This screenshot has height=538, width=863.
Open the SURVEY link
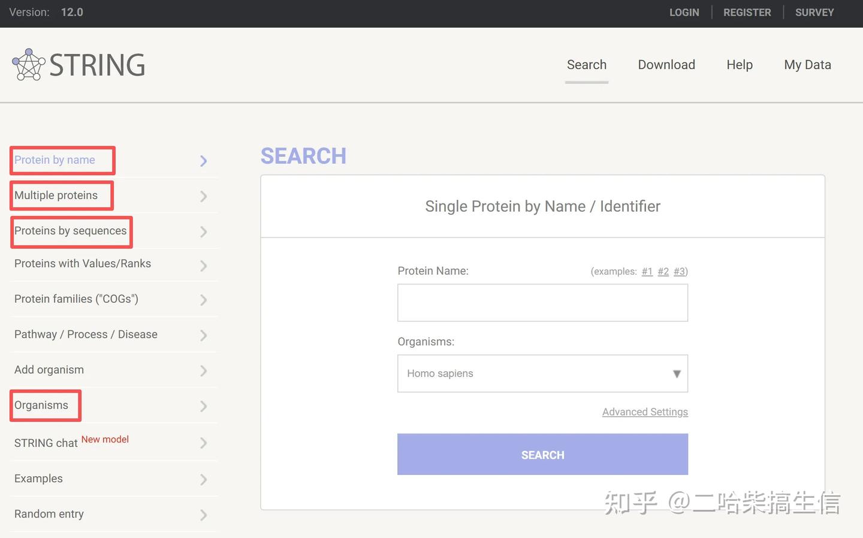[x=814, y=13]
